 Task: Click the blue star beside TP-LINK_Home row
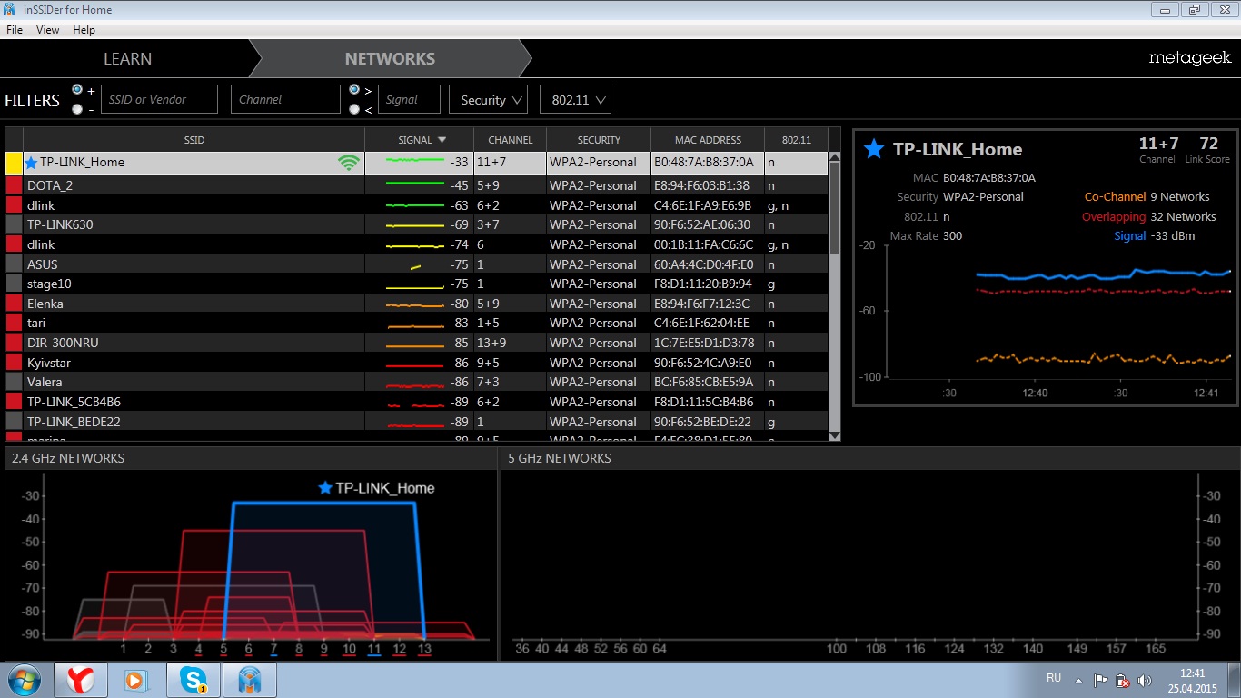pyautogui.click(x=31, y=163)
